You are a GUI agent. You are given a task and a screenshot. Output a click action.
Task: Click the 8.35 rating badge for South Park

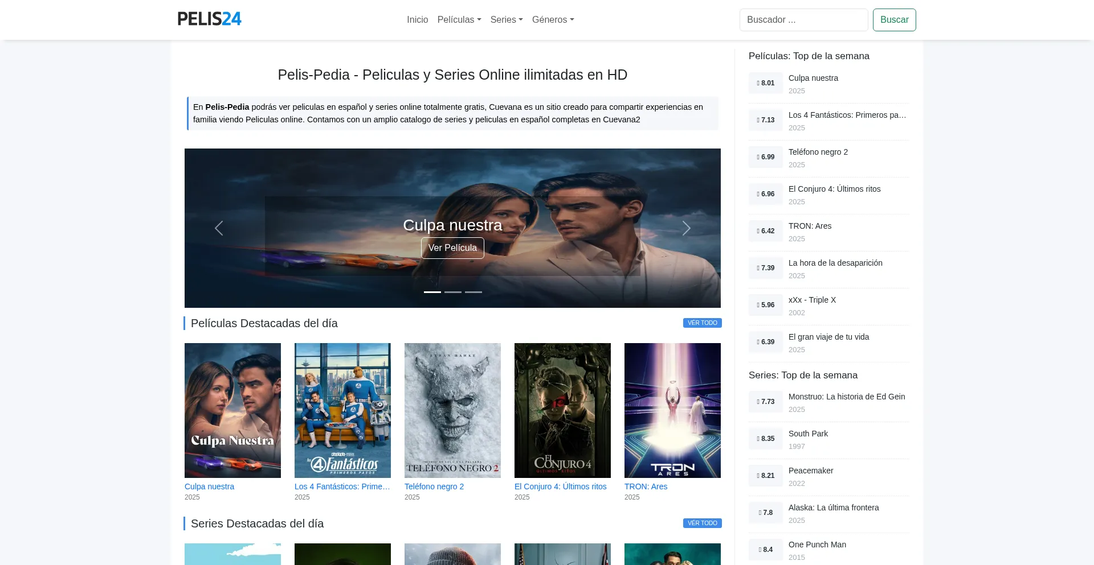pyautogui.click(x=765, y=439)
